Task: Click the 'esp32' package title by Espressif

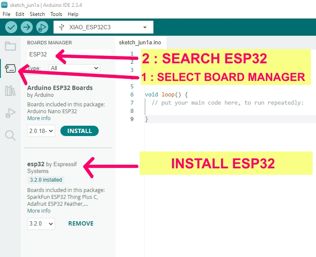Action: click(36, 164)
